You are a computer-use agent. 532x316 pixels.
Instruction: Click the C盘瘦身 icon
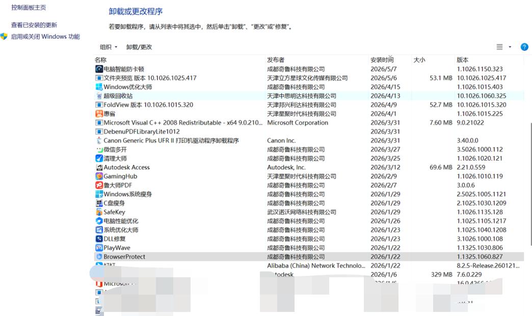click(x=99, y=203)
